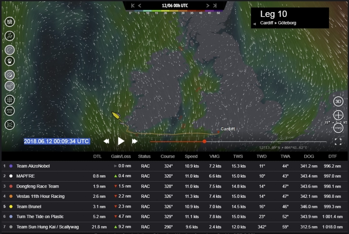Go to previous wind forecast time
The width and height of the screenshot is (349, 234).
pos(139,6)
